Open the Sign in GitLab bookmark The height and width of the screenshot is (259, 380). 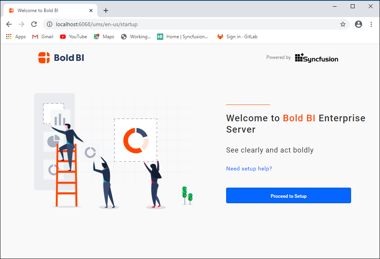(237, 37)
